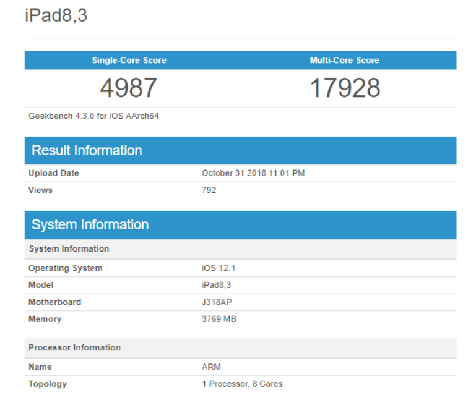
Task: Click the memory value 3769 MB
Action: pyautogui.click(x=219, y=320)
